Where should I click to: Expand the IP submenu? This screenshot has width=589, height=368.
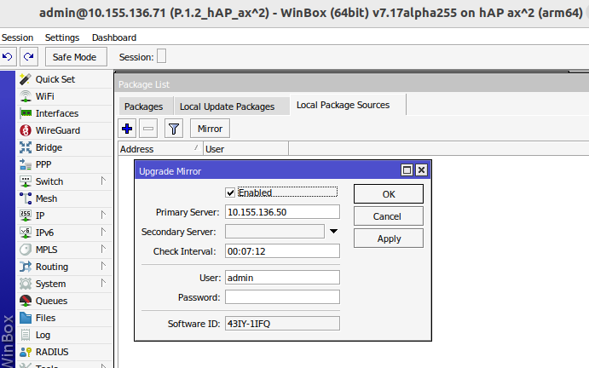coord(102,216)
